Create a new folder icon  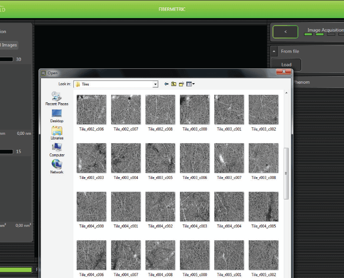tap(181, 84)
